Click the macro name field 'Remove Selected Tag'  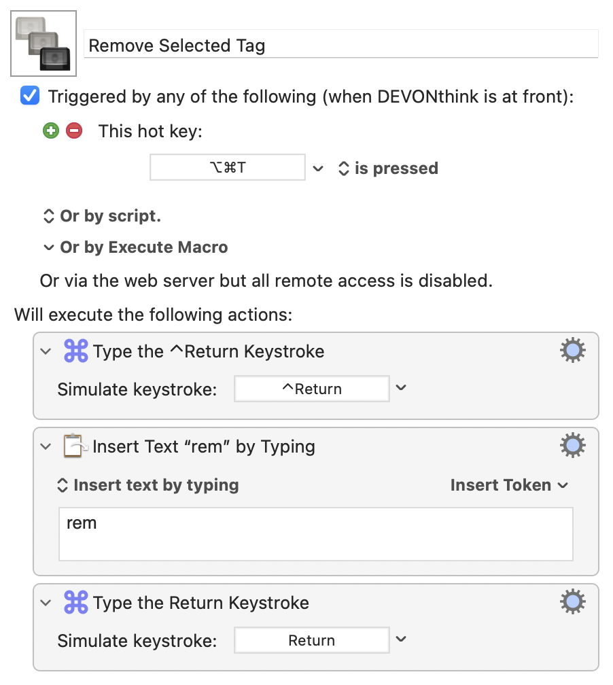[x=340, y=46]
